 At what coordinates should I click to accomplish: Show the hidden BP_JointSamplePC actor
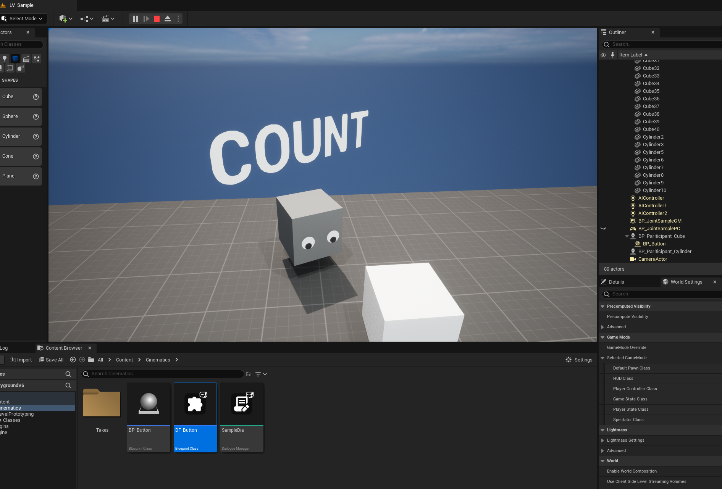click(603, 229)
